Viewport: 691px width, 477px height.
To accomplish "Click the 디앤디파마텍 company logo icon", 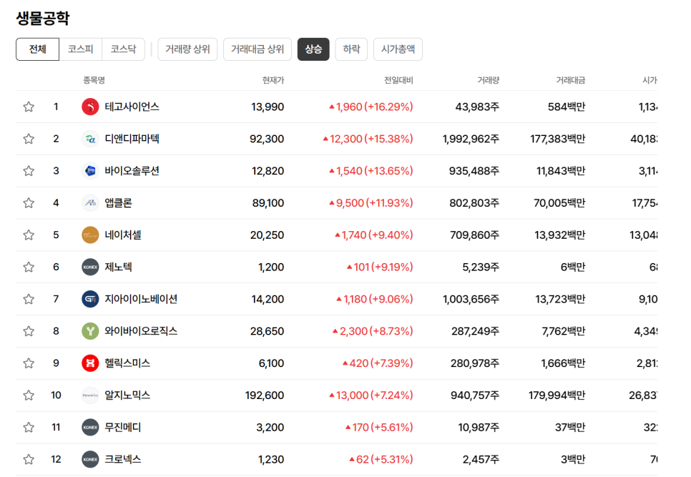I will tap(90, 139).
